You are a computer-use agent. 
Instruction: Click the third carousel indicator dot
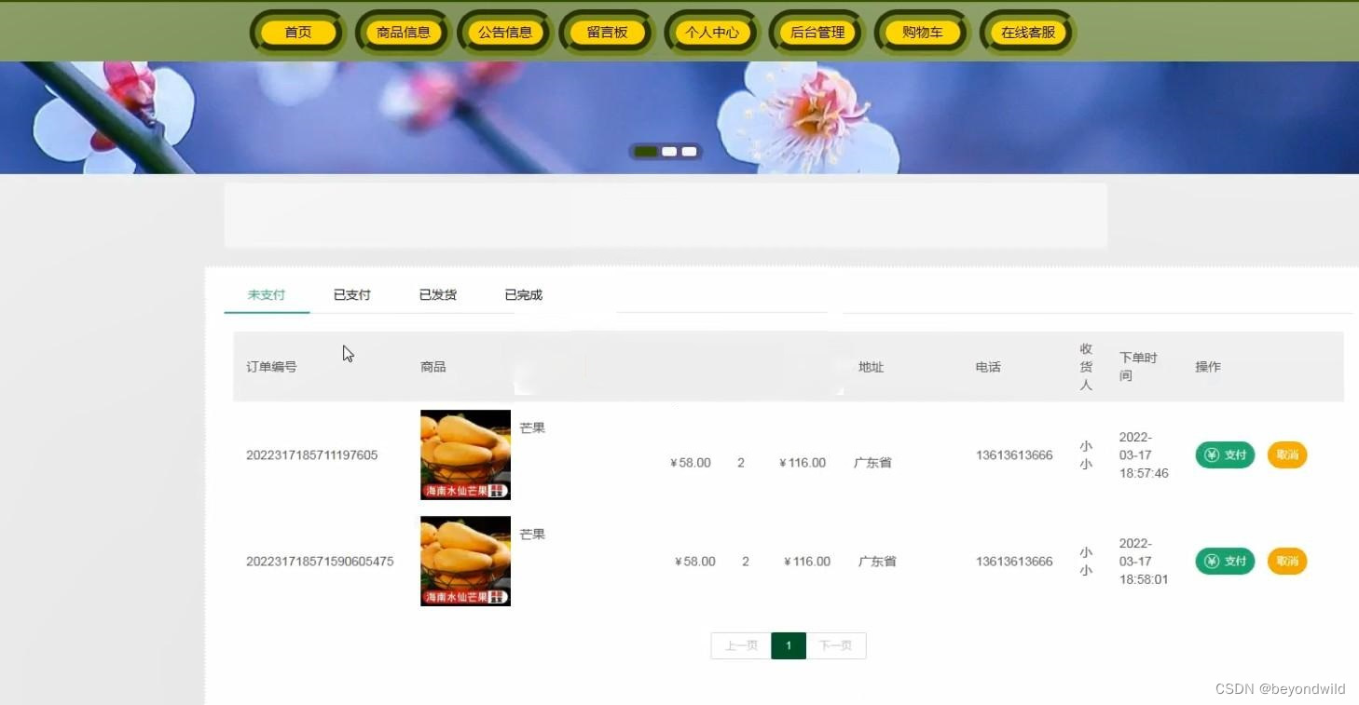[x=688, y=151]
